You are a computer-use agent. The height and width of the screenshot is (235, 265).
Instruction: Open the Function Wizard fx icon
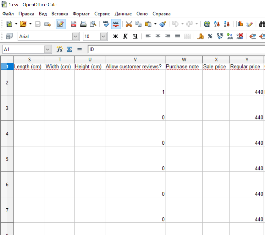(59, 49)
